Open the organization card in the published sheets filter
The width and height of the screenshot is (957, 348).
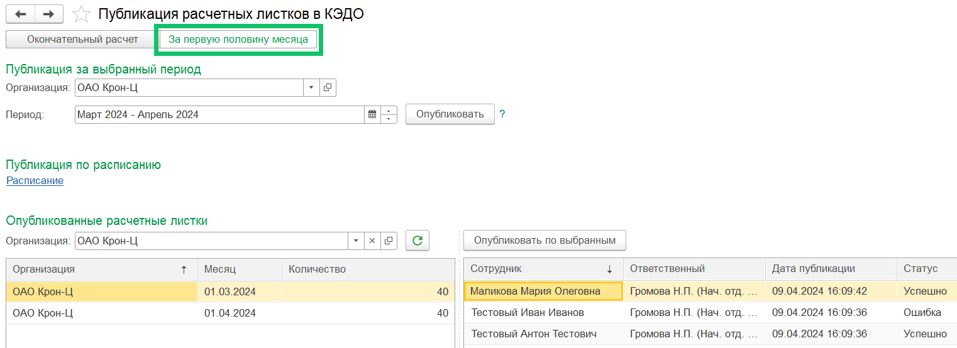[389, 241]
